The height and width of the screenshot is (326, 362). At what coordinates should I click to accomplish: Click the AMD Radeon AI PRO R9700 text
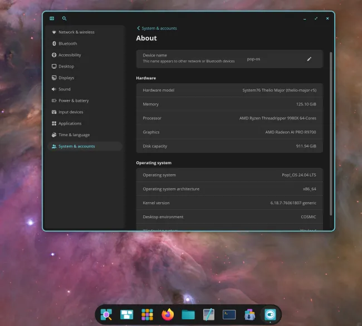pos(291,132)
